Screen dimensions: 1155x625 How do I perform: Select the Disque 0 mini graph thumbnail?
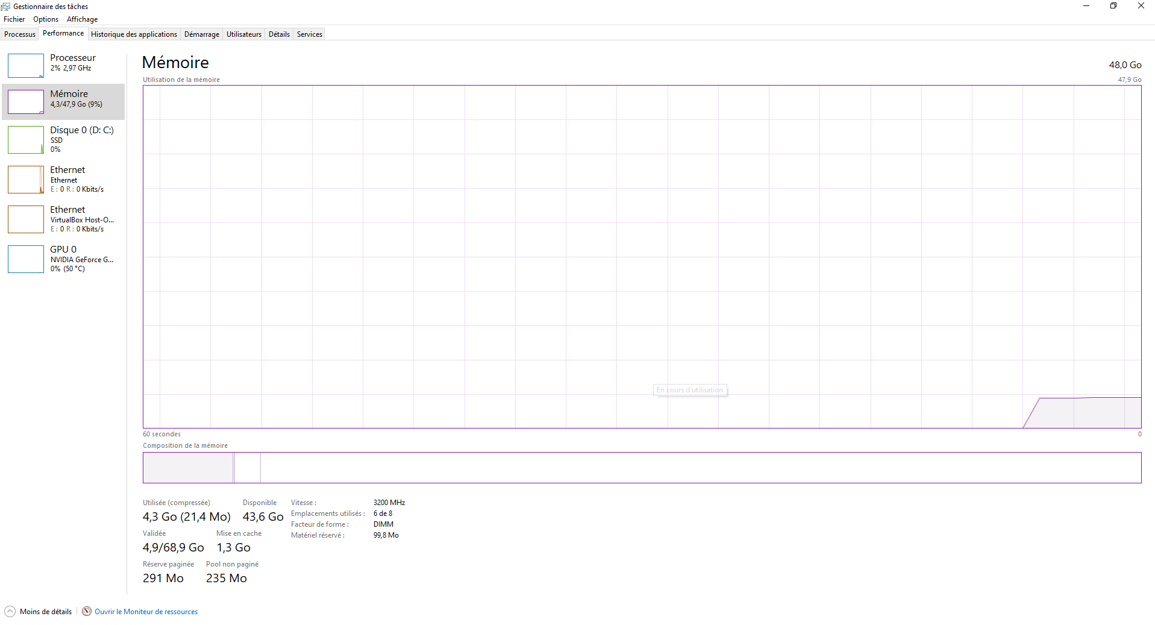[x=26, y=140]
